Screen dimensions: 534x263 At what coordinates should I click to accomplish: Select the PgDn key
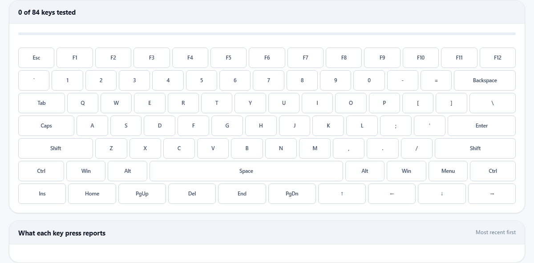[292, 194]
